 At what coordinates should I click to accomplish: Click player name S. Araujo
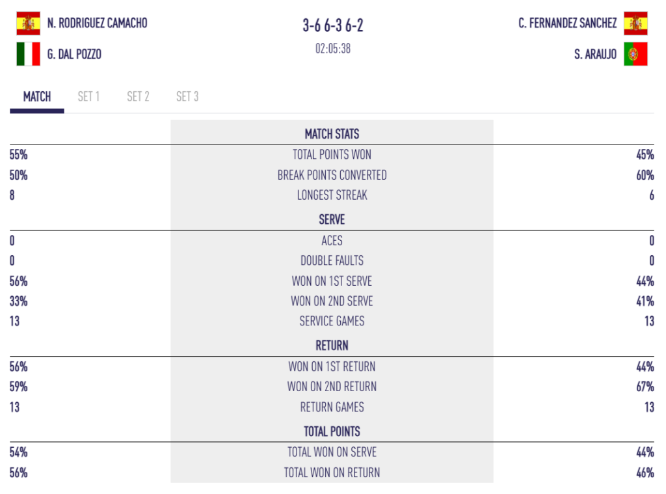(595, 54)
